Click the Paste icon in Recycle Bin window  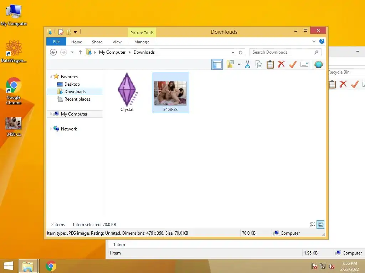[332, 84]
